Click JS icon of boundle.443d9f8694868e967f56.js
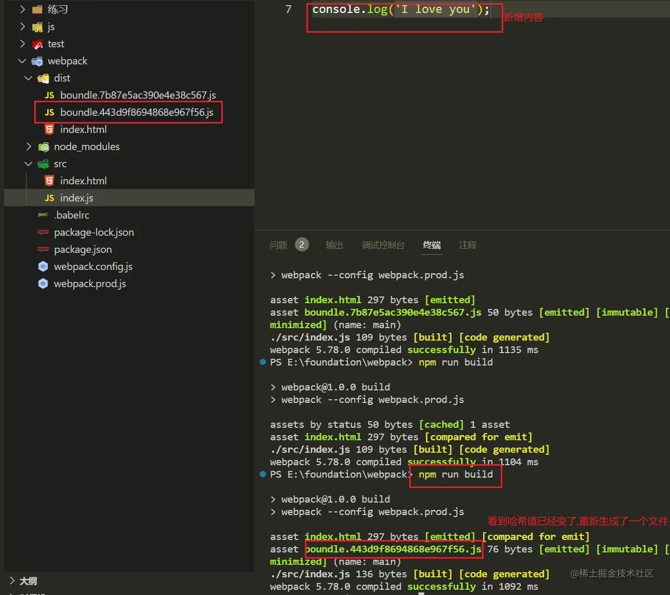Image resolution: width=670 pixels, height=595 pixels. (49, 113)
